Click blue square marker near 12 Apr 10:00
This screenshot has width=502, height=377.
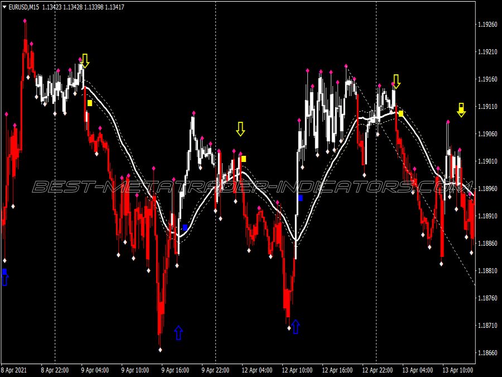click(x=300, y=198)
